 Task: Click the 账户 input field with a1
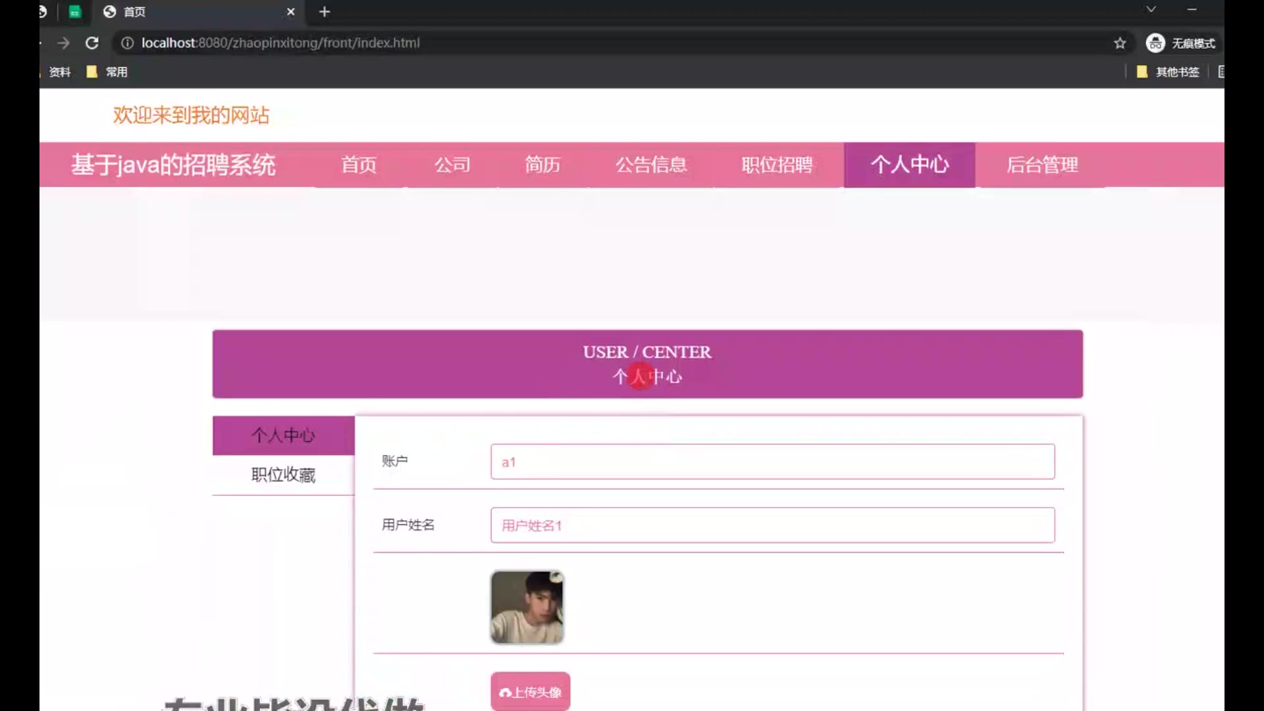coord(772,461)
